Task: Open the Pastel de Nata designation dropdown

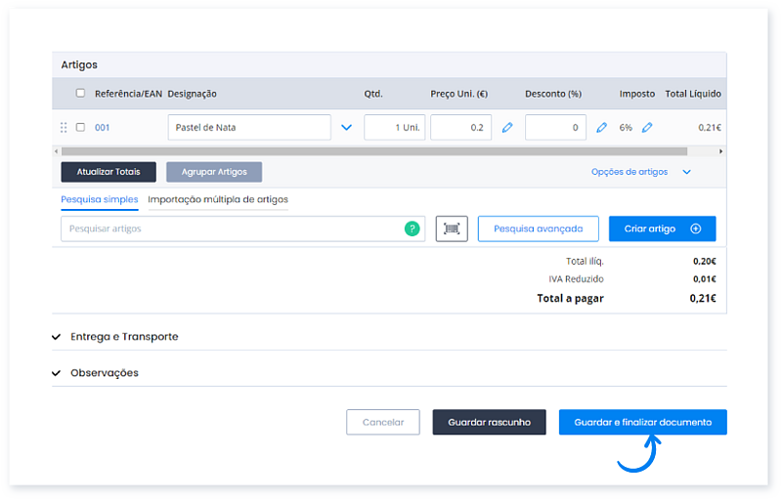Action: tap(346, 128)
